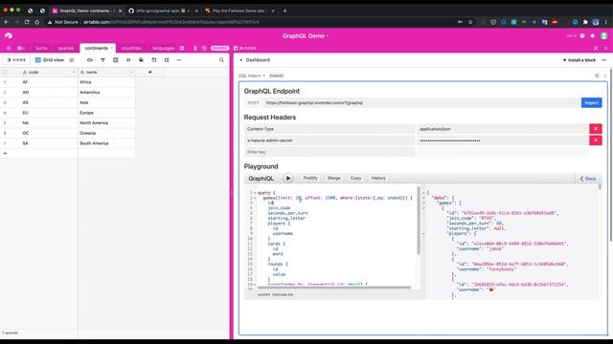Focus the Enter key header field

pos(329,152)
